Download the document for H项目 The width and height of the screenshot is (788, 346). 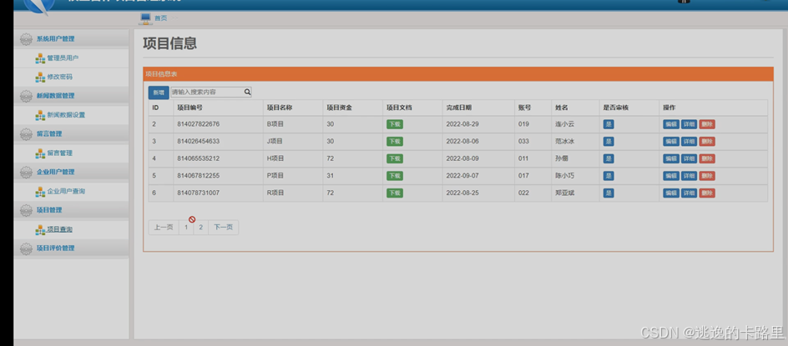395,158
